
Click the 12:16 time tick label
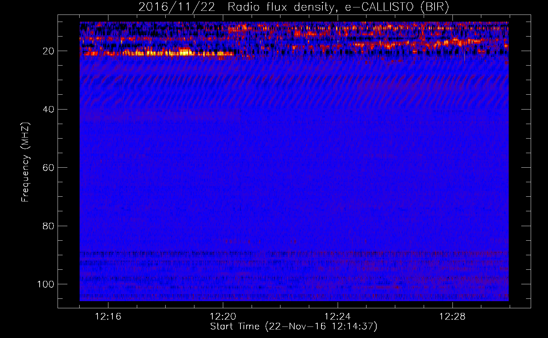pos(108,317)
